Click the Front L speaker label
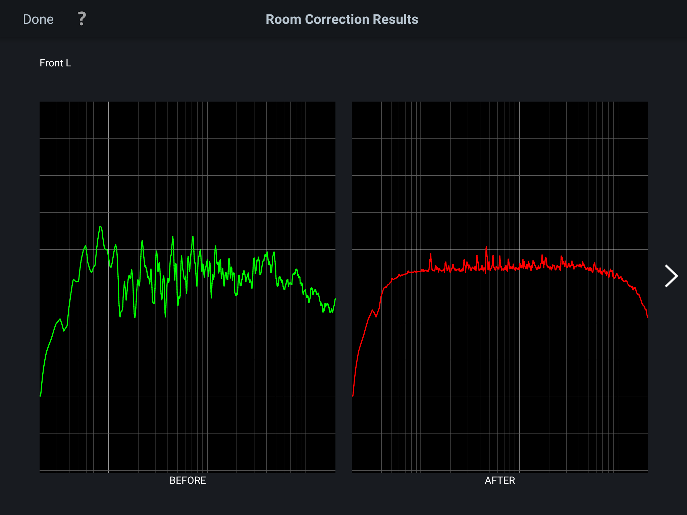The width and height of the screenshot is (687, 515). [55, 63]
